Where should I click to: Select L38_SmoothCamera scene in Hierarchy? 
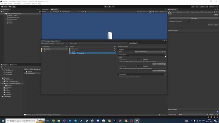pyautogui.click(x=14, y=14)
